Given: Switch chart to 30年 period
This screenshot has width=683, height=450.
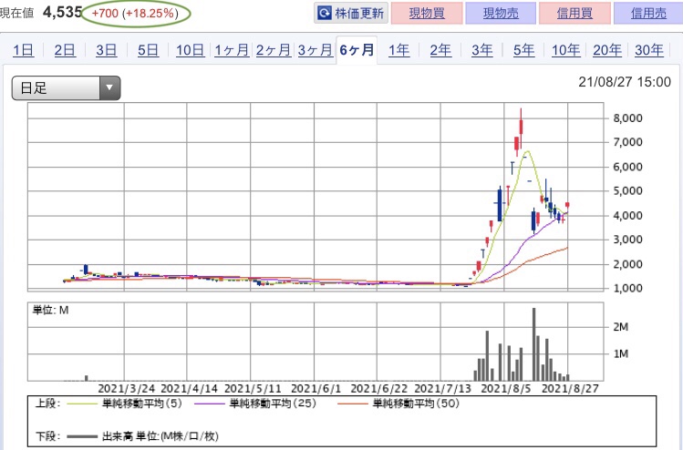Looking at the screenshot, I should pyautogui.click(x=649, y=50).
